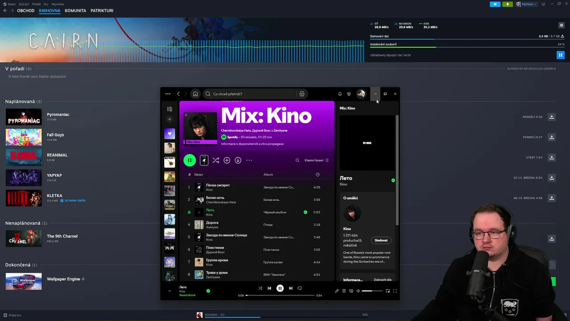Click add to library plus circle icon
This screenshot has height=321, width=570.
click(x=227, y=160)
